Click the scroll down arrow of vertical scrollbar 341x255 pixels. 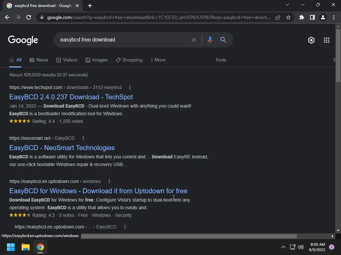pyautogui.click(x=338, y=230)
